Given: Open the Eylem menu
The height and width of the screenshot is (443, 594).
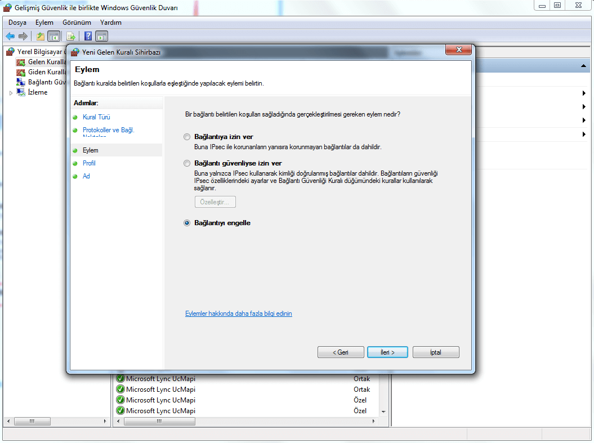Looking at the screenshot, I should [x=44, y=23].
